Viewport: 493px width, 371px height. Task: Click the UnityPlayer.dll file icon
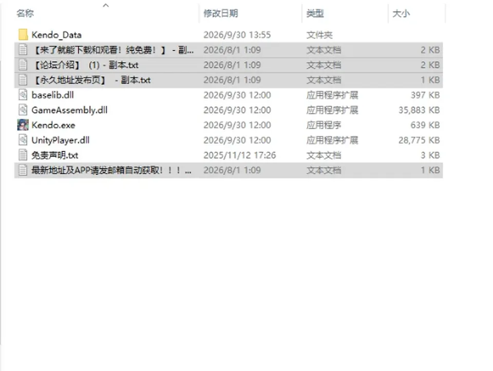tap(23, 140)
